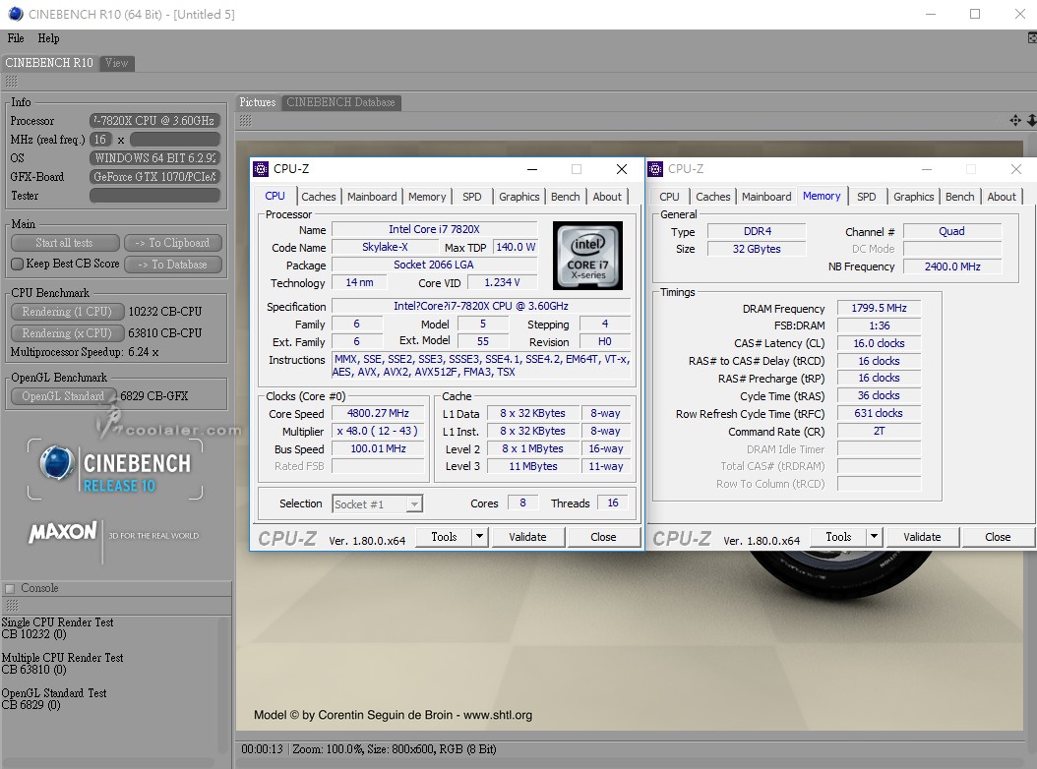
Task: Open the Bench tab in the right CPU-Z window
Action: coord(959,197)
